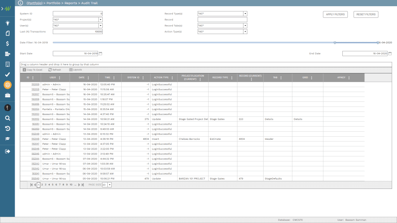
Task: Click into the Record text field
Action: coord(222,19)
